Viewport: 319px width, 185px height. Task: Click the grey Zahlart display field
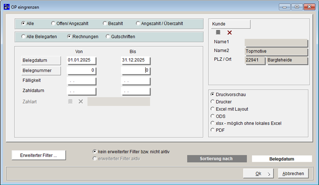[x=119, y=101]
